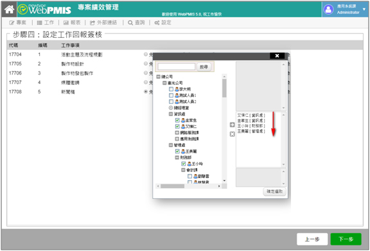Select radio button for 活動主題及流程規劃 row
This screenshot has height=251, width=370.
click(x=146, y=55)
